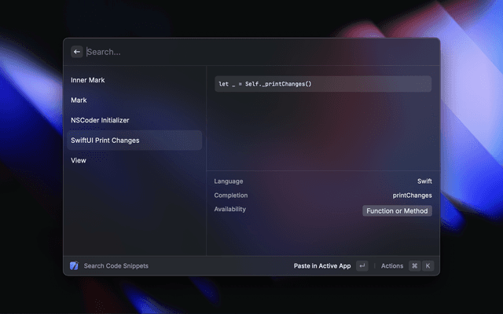The width and height of the screenshot is (503, 314).
Task: Click the Language metadata label
Action: click(229, 181)
